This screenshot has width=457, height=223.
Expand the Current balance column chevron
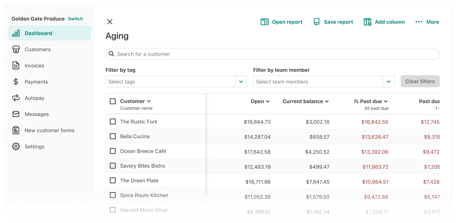[327, 101]
